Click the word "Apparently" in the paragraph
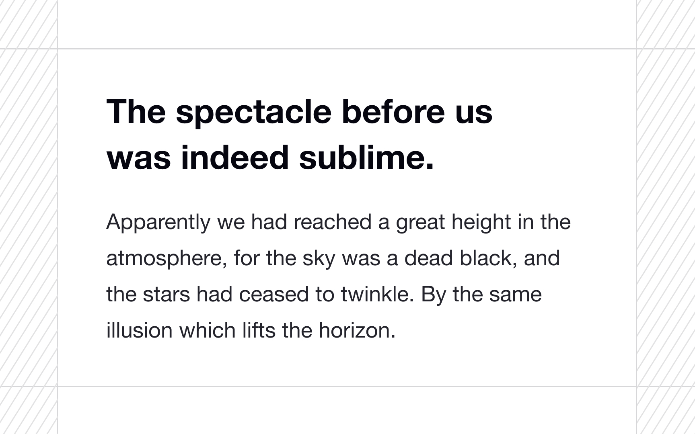The width and height of the screenshot is (695, 434). (158, 222)
